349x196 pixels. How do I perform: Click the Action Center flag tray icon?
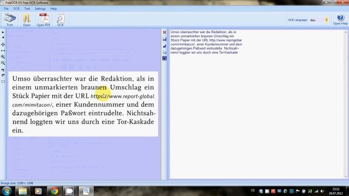(x=298, y=191)
